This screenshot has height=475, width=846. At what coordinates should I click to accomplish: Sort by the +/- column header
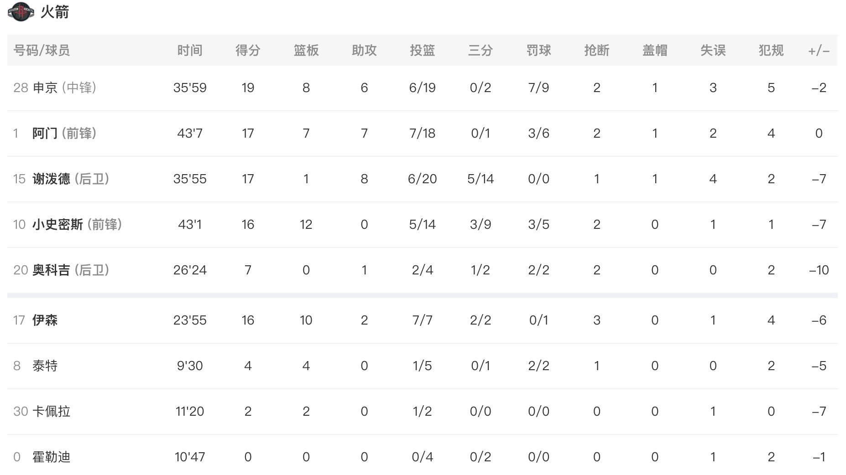pos(819,50)
